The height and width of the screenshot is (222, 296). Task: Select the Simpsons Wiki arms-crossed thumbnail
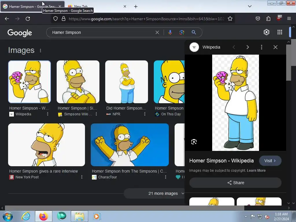78,82
